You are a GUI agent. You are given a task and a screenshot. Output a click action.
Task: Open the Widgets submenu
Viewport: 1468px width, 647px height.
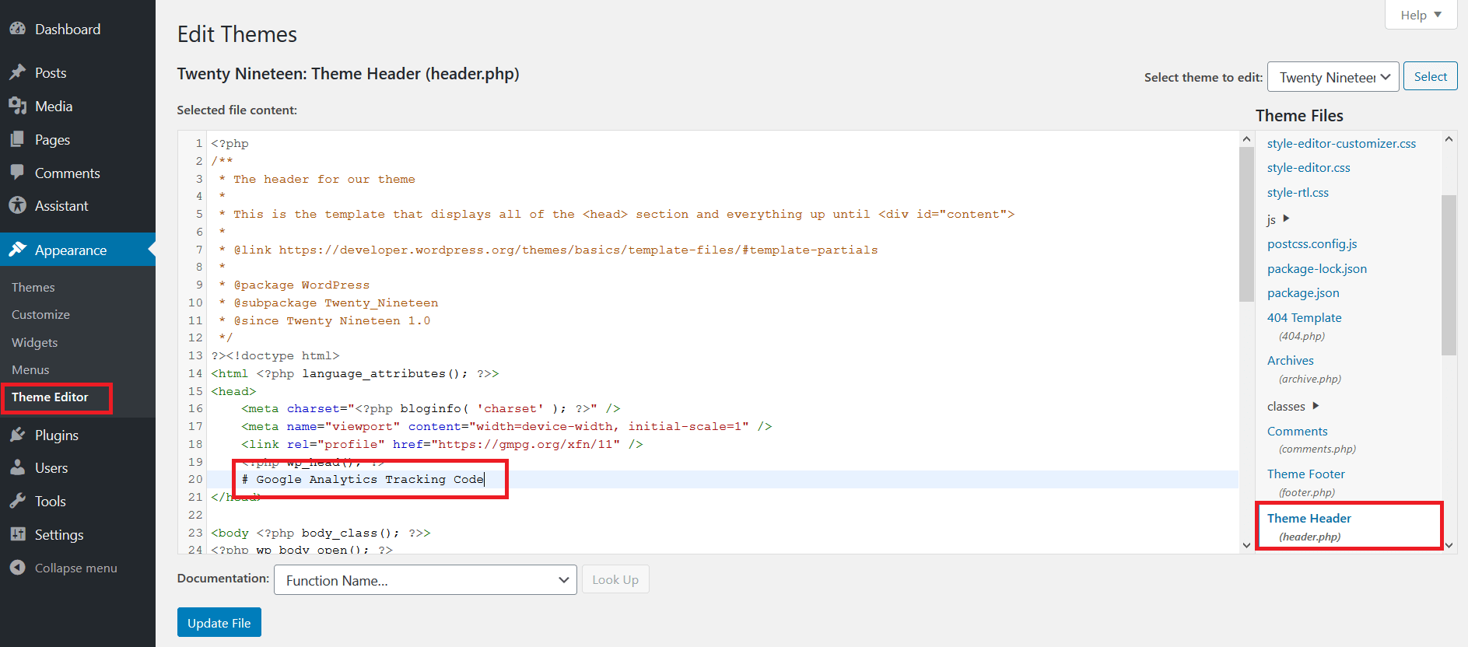34,342
